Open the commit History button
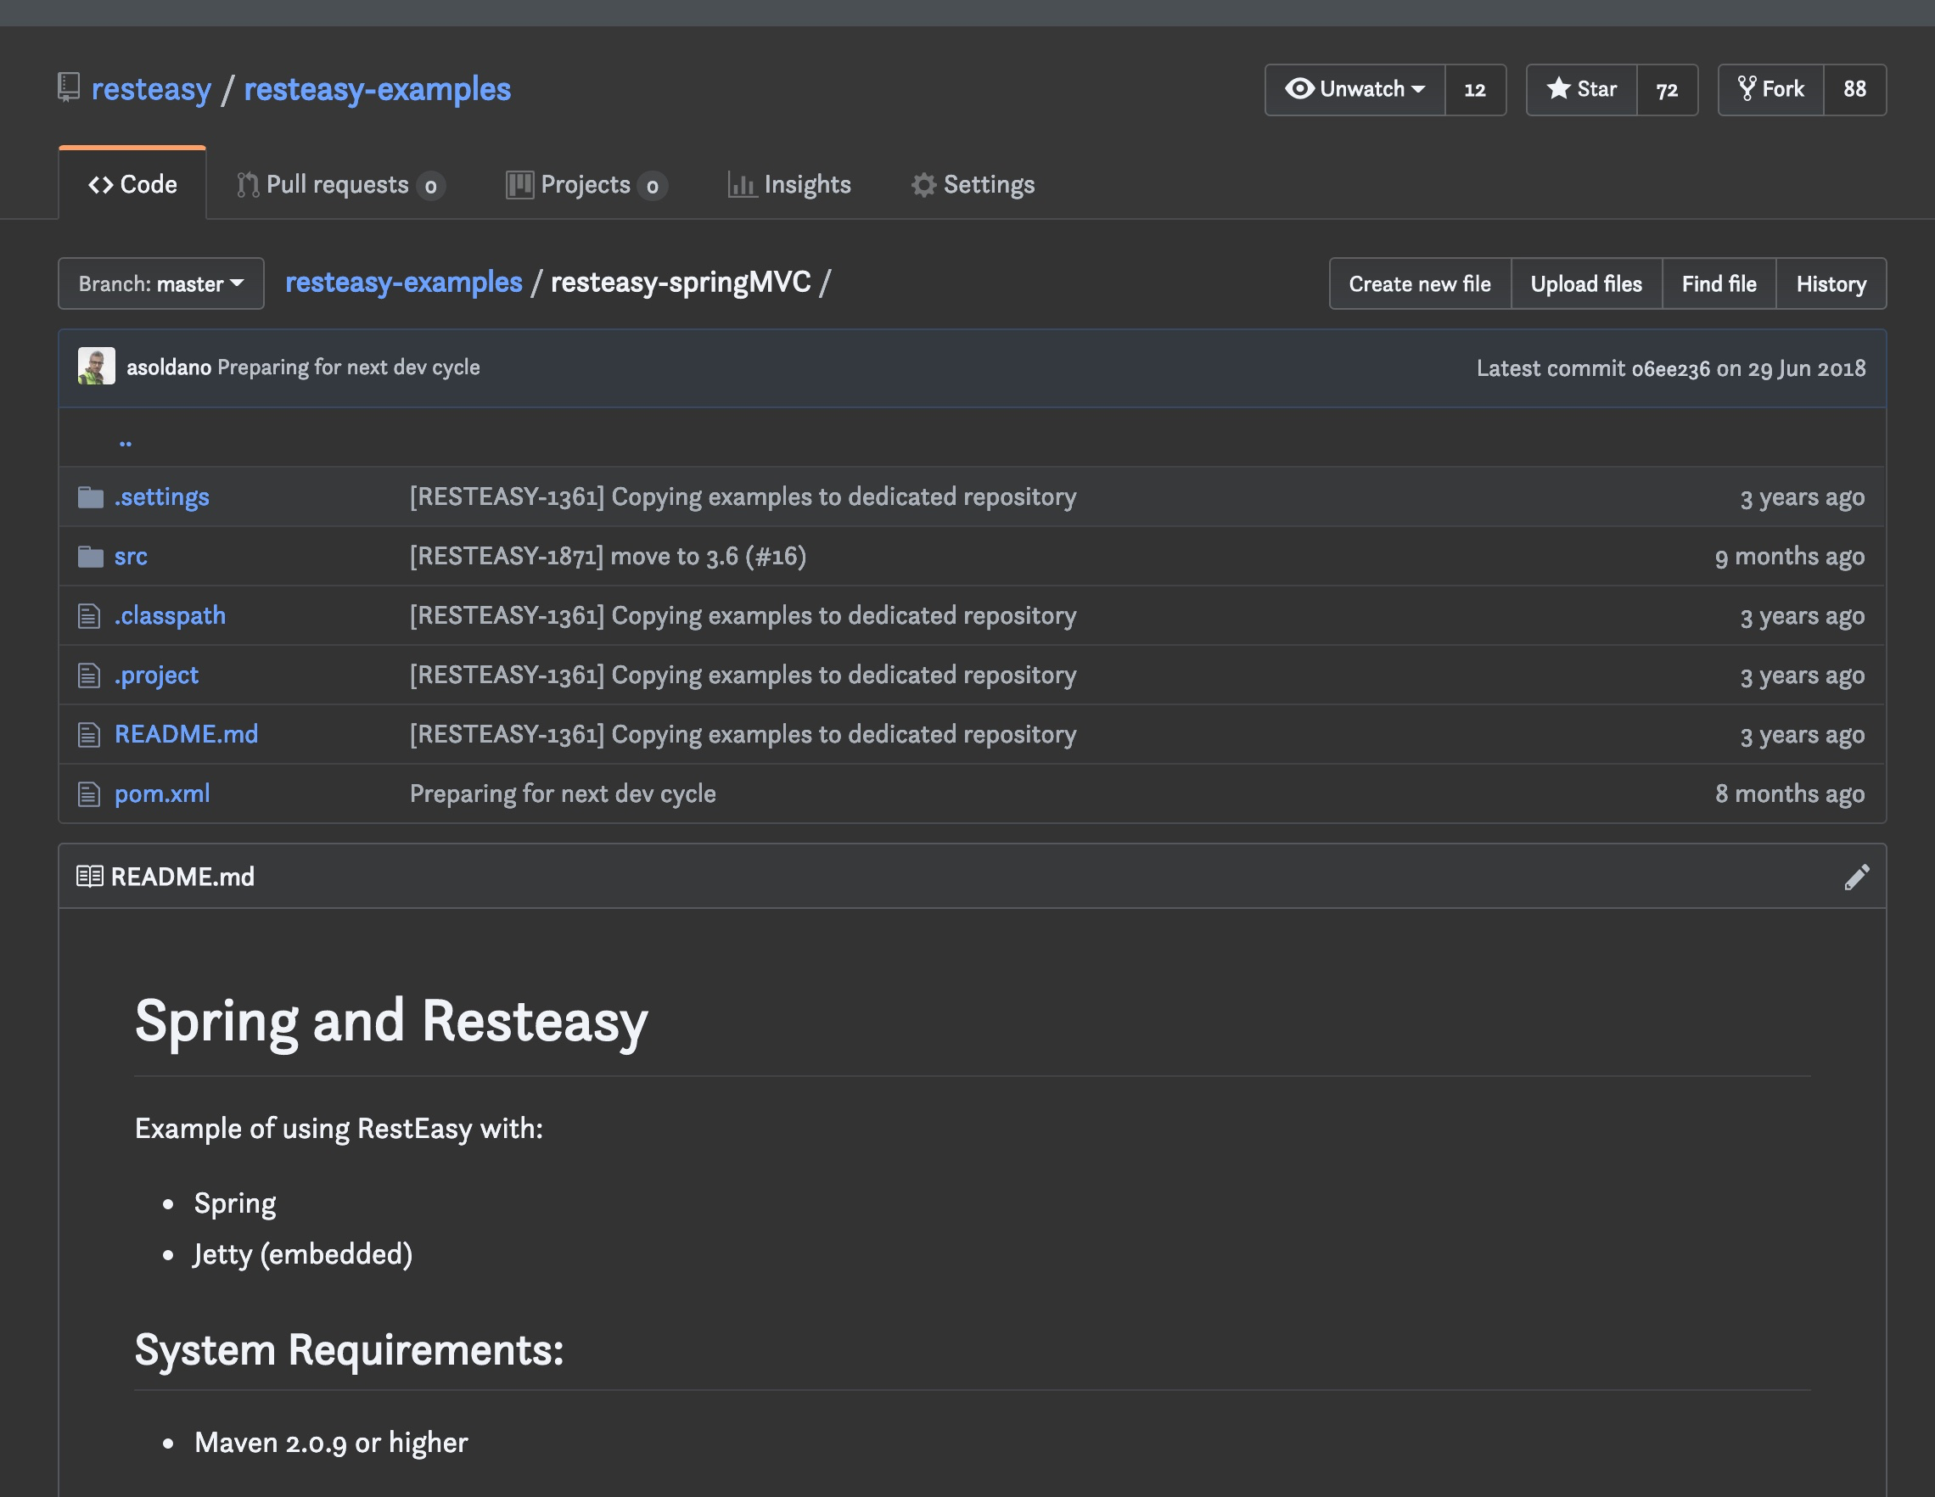 coord(1831,284)
